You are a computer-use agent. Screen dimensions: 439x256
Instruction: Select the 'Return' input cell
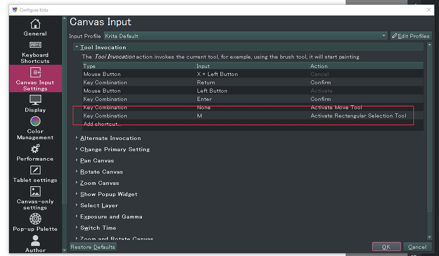click(x=206, y=83)
